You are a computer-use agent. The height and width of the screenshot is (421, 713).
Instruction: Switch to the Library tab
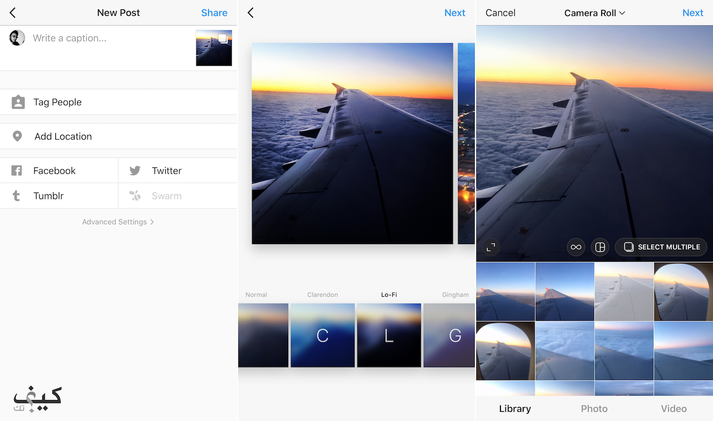coord(515,409)
